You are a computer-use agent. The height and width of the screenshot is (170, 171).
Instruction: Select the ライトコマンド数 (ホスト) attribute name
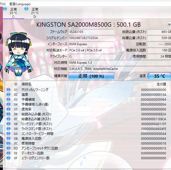pos(37,129)
